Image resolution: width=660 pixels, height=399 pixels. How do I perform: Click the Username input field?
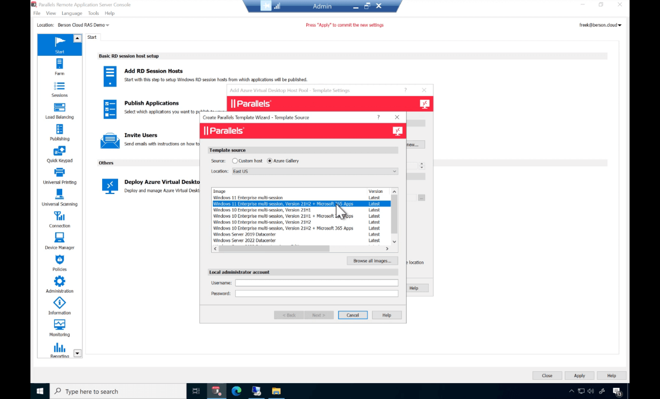click(316, 283)
